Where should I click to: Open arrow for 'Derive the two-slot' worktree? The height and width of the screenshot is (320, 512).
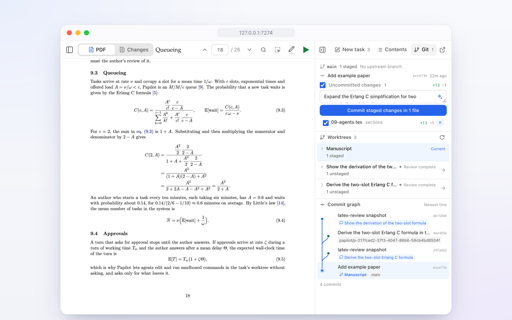(443, 188)
